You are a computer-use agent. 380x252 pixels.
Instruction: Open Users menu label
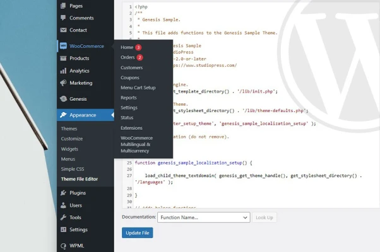76,205
